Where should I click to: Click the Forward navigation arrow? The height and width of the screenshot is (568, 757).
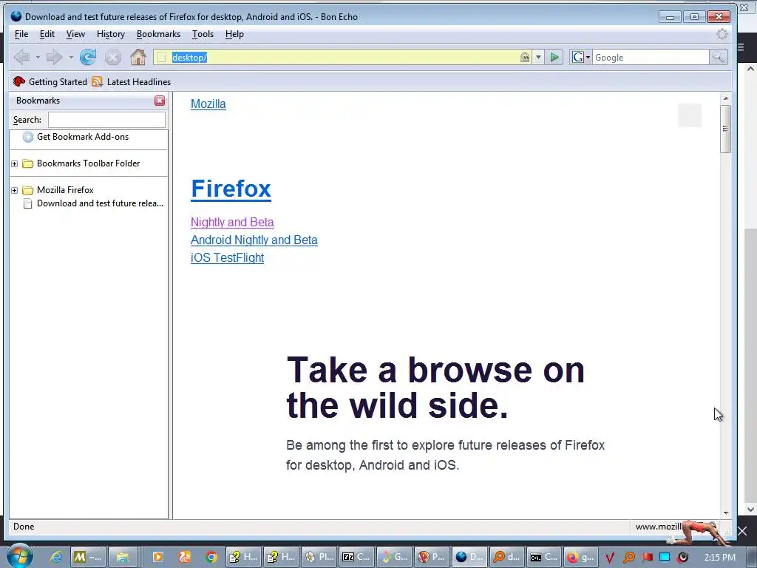54,58
